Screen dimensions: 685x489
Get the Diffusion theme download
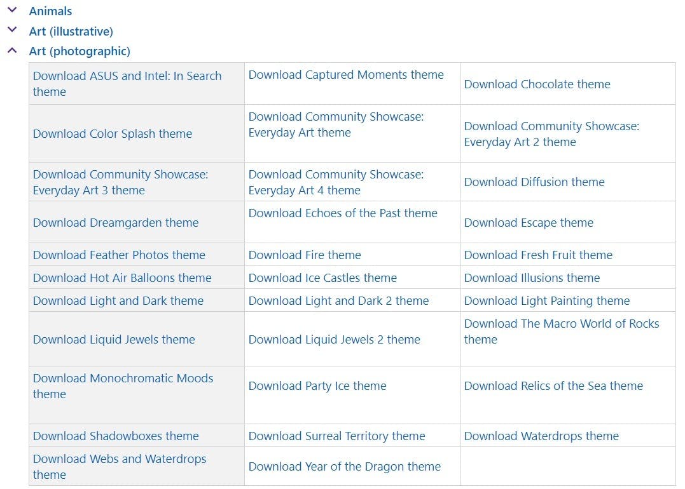pyautogui.click(x=534, y=182)
